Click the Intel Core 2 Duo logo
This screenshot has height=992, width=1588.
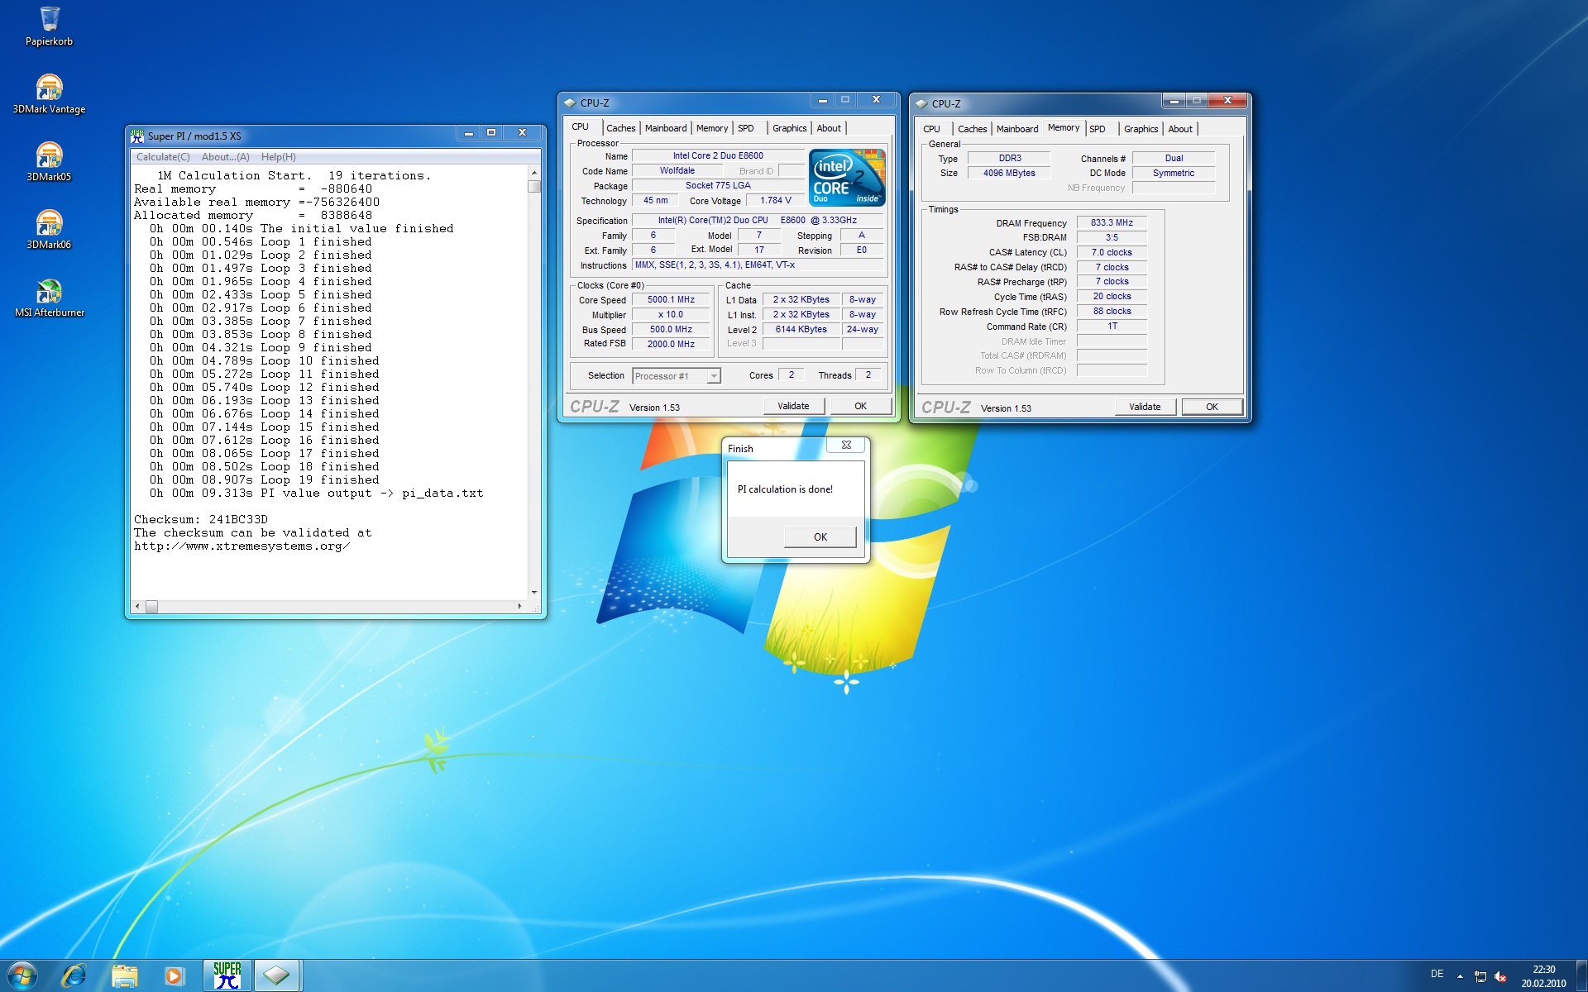[847, 177]
